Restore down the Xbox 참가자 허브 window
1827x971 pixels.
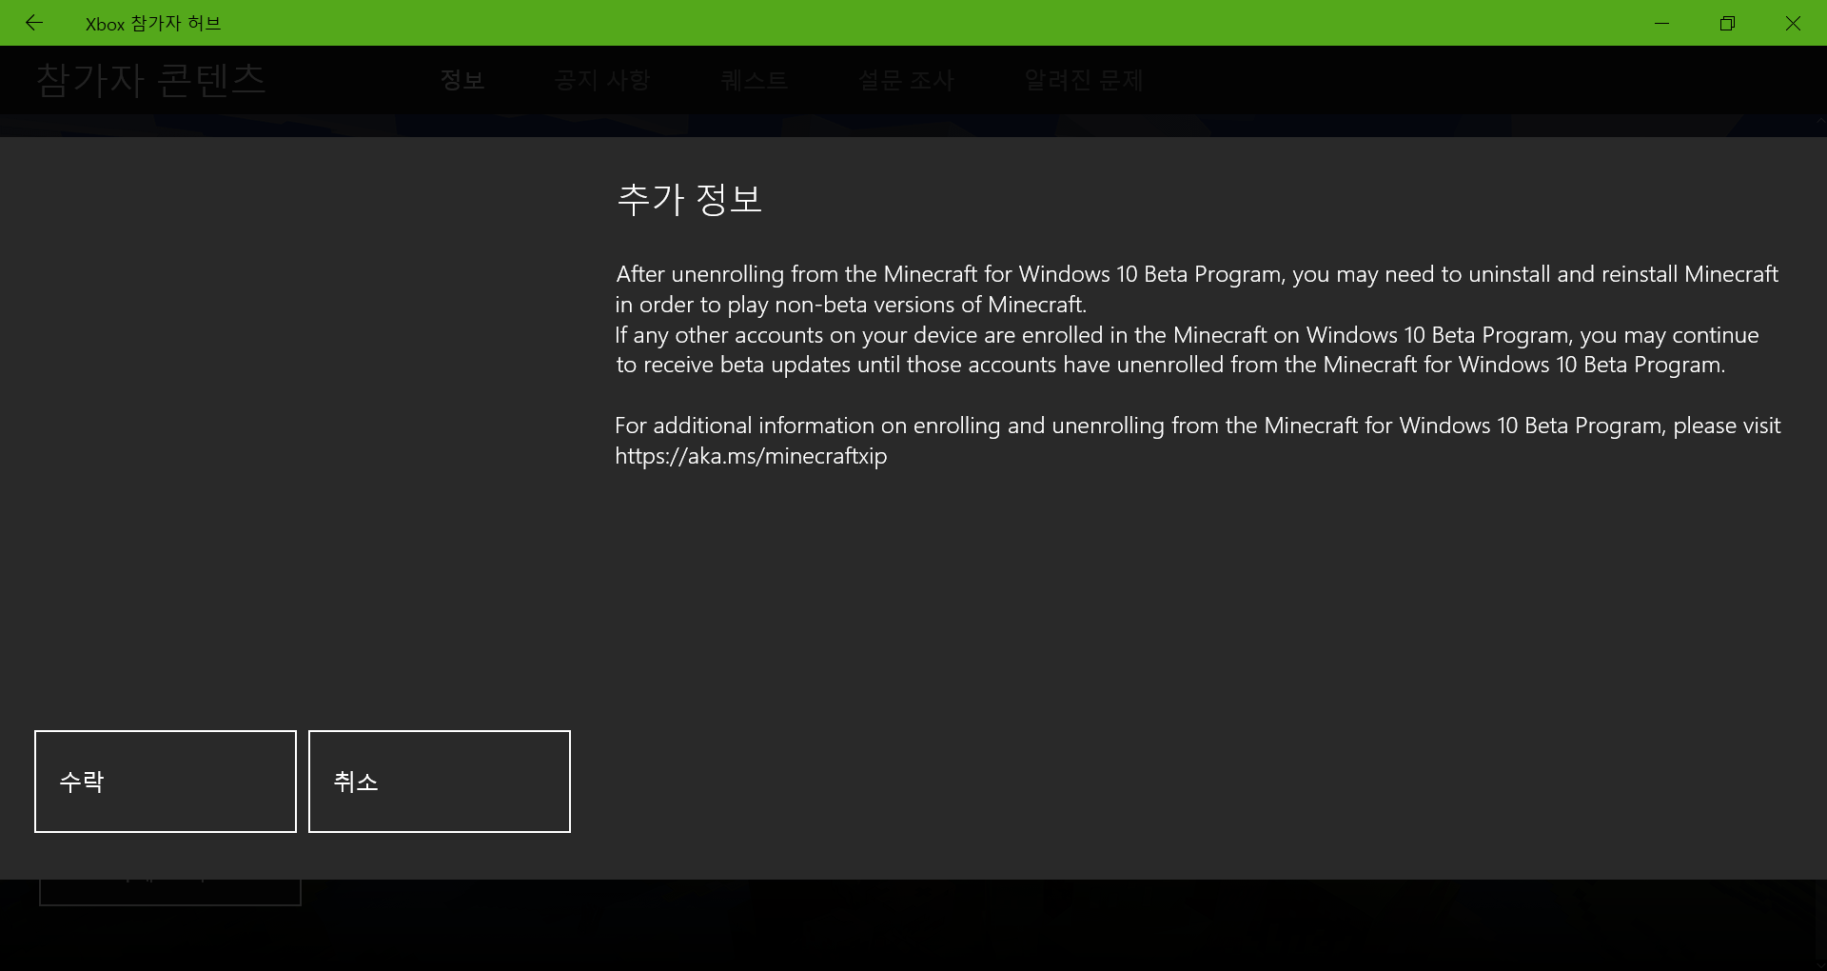(x=1728, y=23)
